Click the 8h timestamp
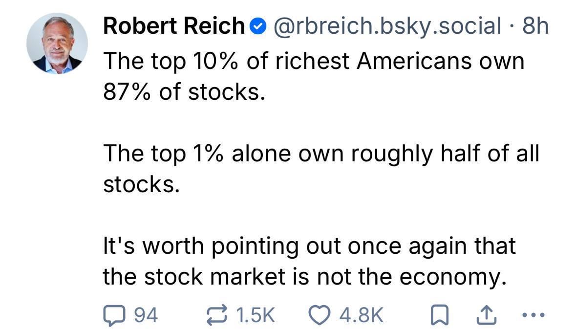The width and height of the screenshot is (576, 332). pos(535,26)
